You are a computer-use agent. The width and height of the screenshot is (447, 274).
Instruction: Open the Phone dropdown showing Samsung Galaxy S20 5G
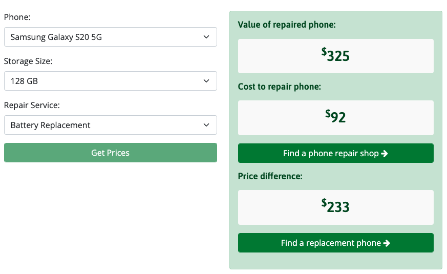tap(110, 37)
